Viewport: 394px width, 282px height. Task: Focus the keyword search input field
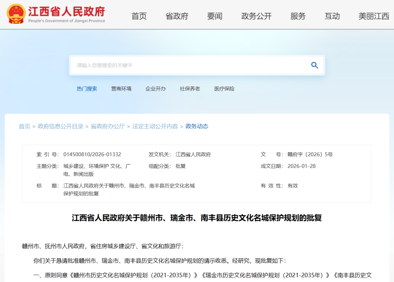click(188, 65)
